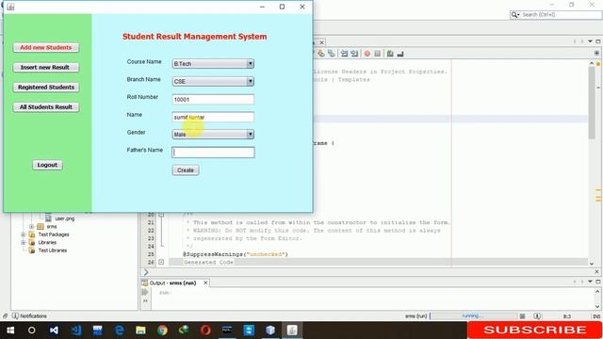Expand the Libraries tree node

(24, 243)
